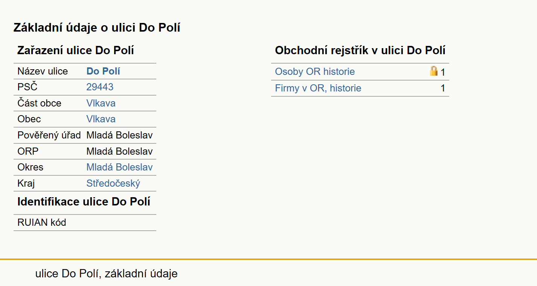Image resolution: width=537 pixels, height=286 pixels.
Task: Click the Zařazení ulice Do Polí heading
Action: pyautogui.click(x=76, y=50)
